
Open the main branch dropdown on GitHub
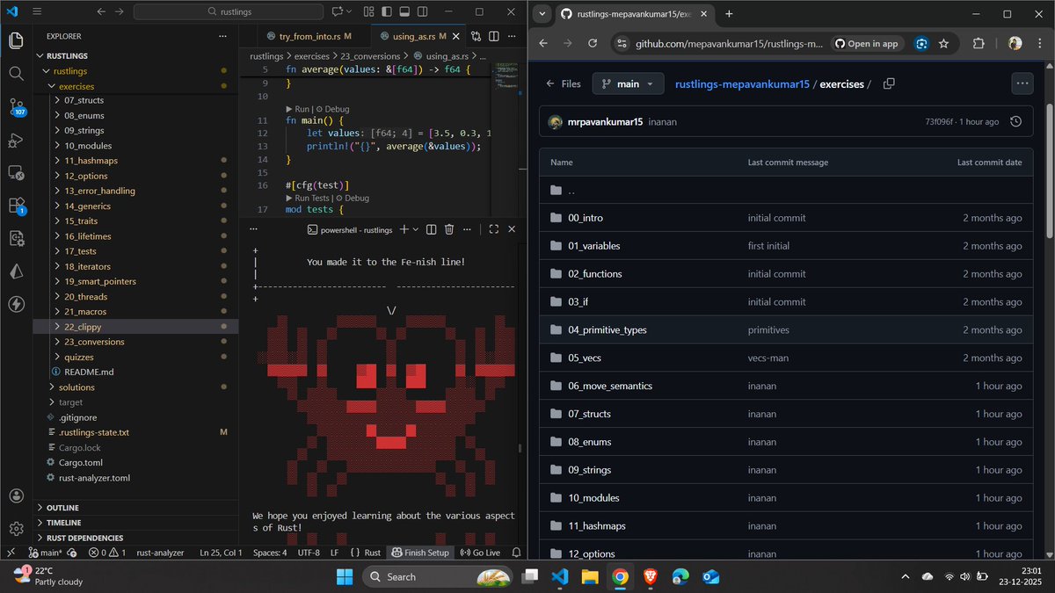628,83
